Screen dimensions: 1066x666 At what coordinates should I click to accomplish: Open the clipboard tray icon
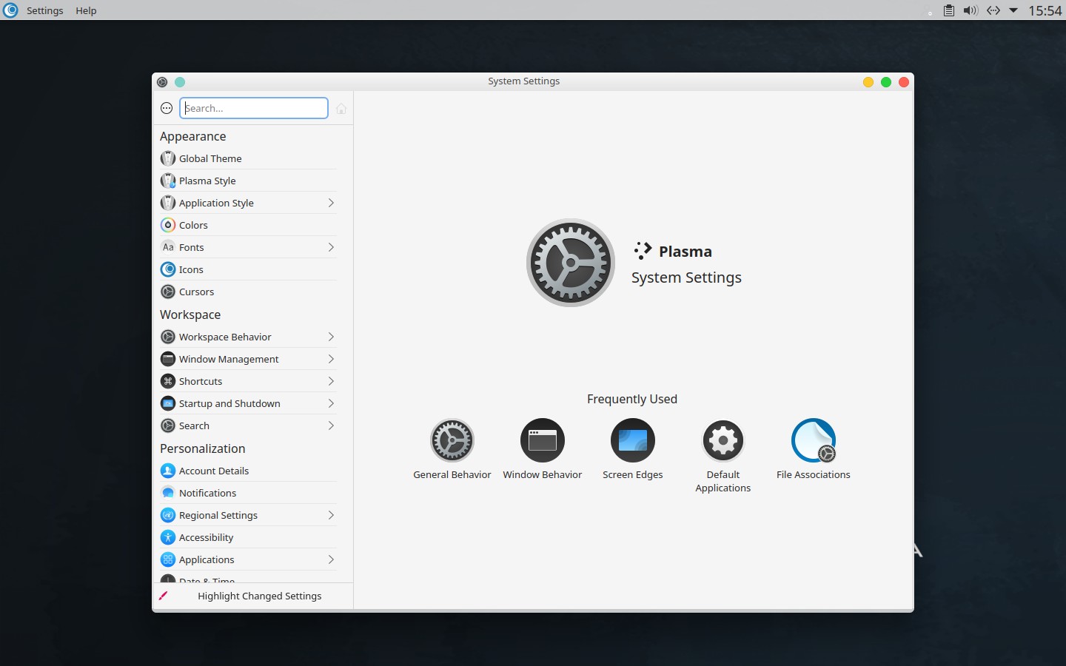point(949,10)
